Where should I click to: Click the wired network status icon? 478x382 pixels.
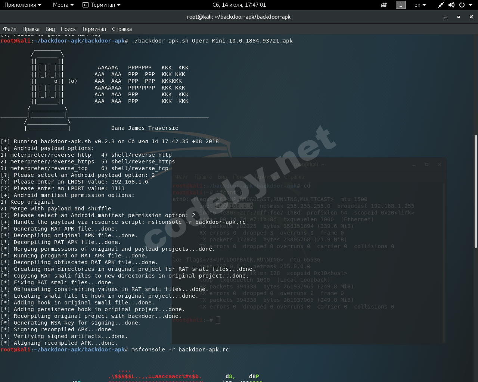click(441, 5)
